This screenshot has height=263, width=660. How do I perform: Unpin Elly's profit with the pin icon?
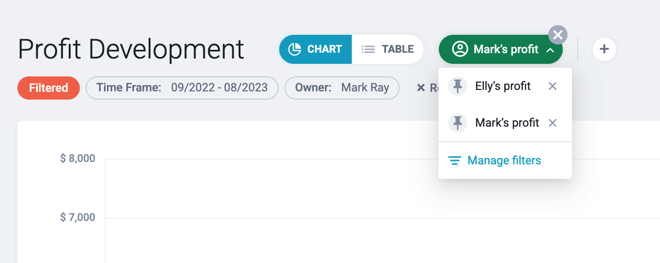pyautogui.click(x=458, y=86)
